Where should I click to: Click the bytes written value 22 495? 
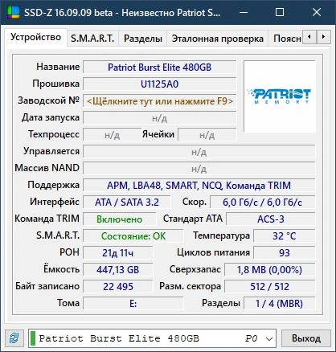tap(118, 287)
